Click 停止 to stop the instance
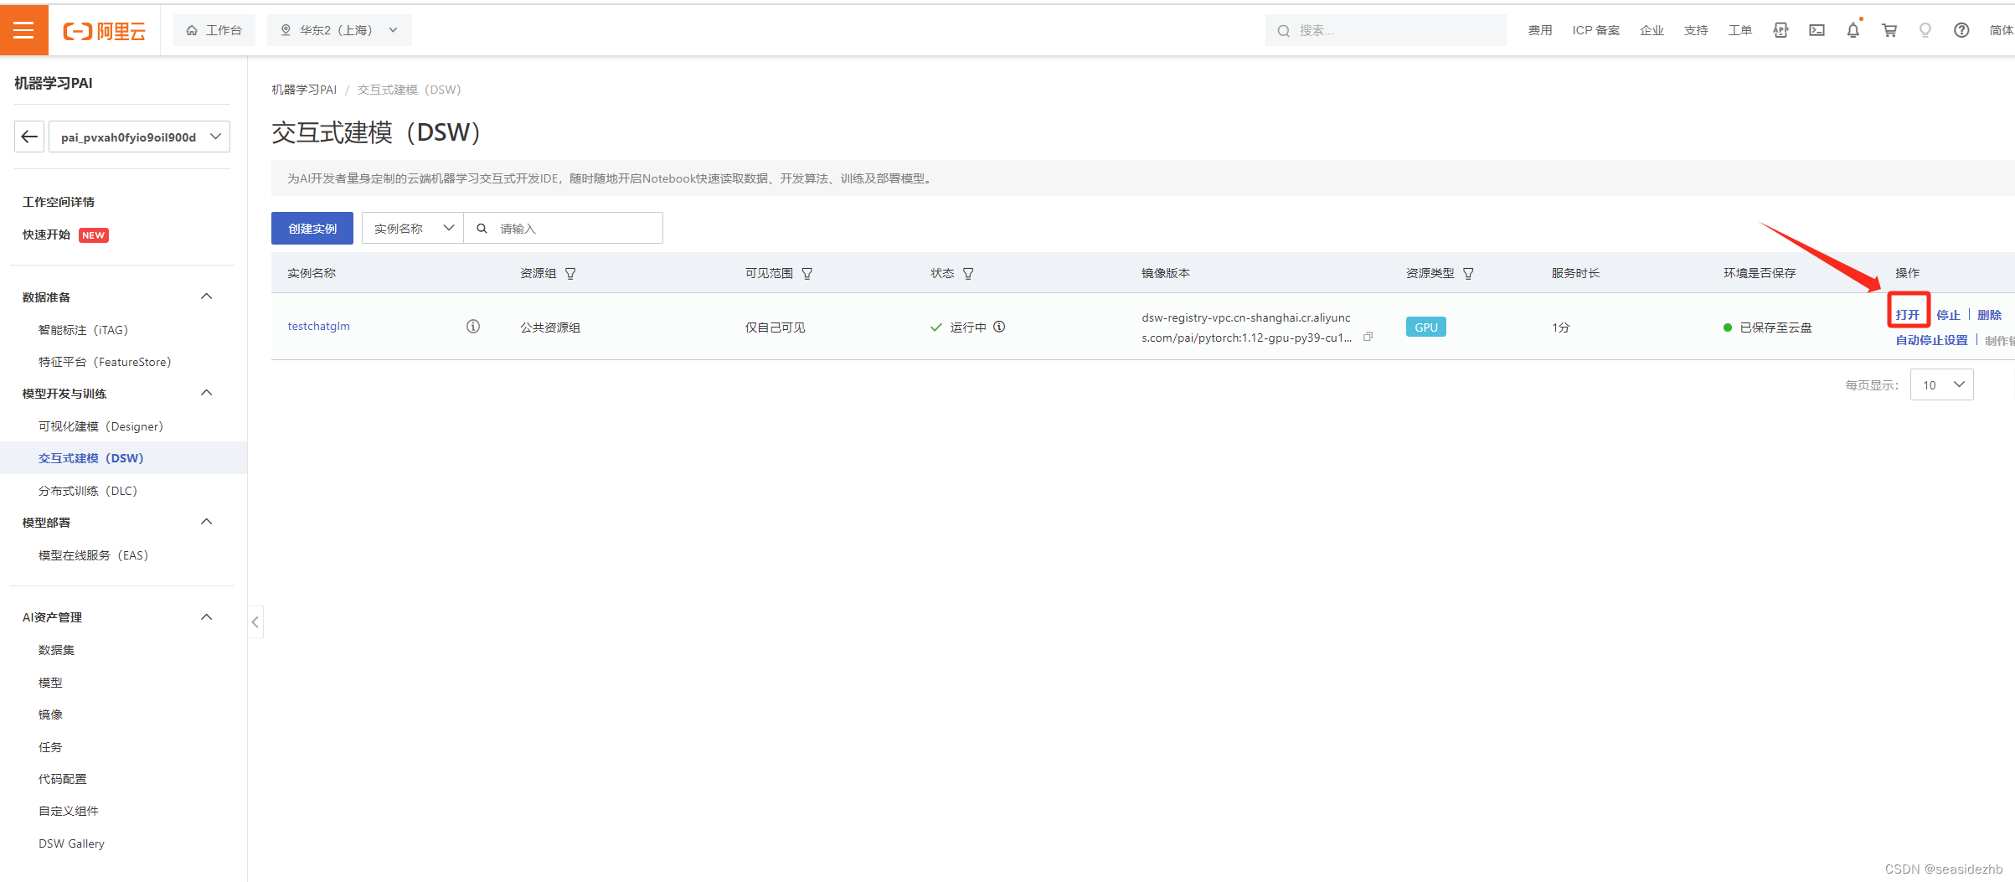Screen dimensions: 2015x882 tap(1948, 315)
